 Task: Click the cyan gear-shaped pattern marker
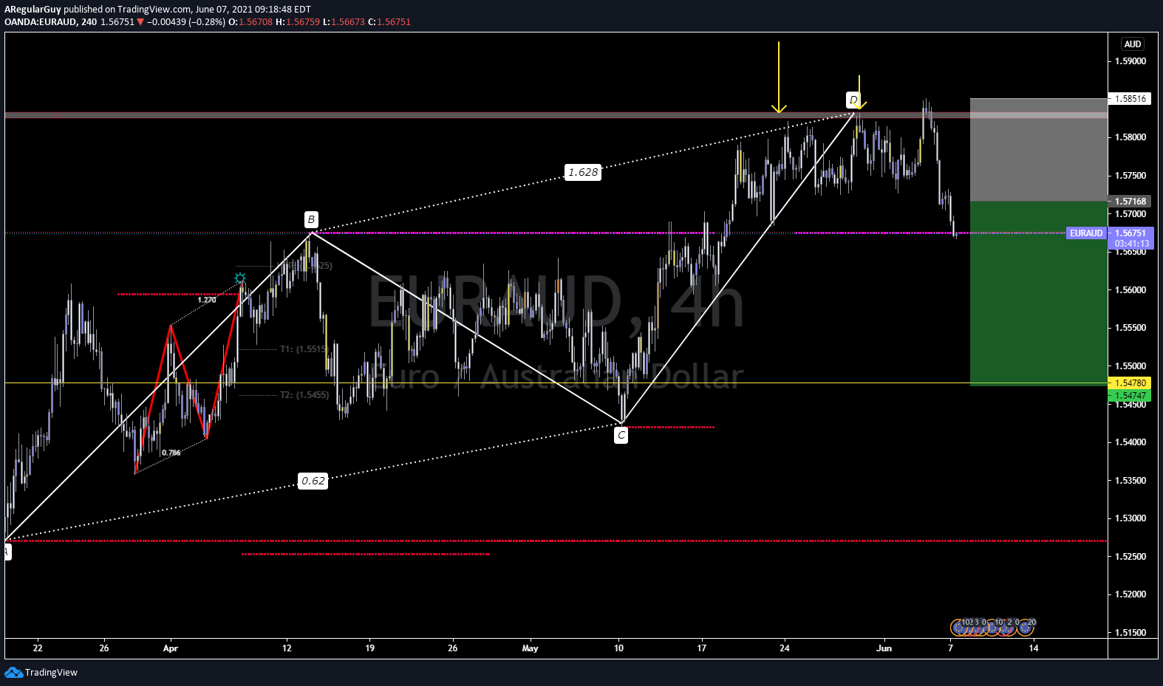point(240,278)
